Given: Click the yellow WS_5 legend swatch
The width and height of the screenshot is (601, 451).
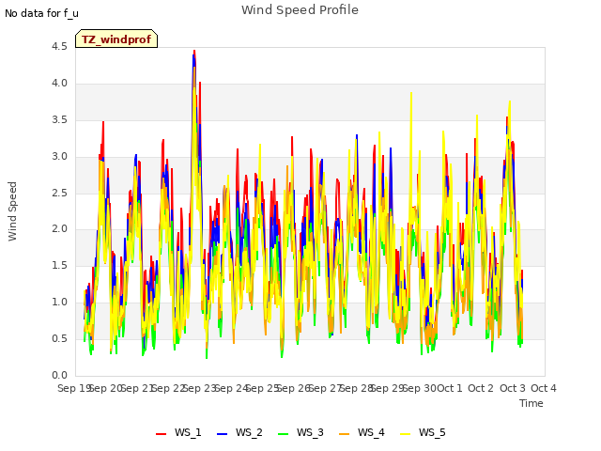Looking at the screenshot, I should 406,434.
